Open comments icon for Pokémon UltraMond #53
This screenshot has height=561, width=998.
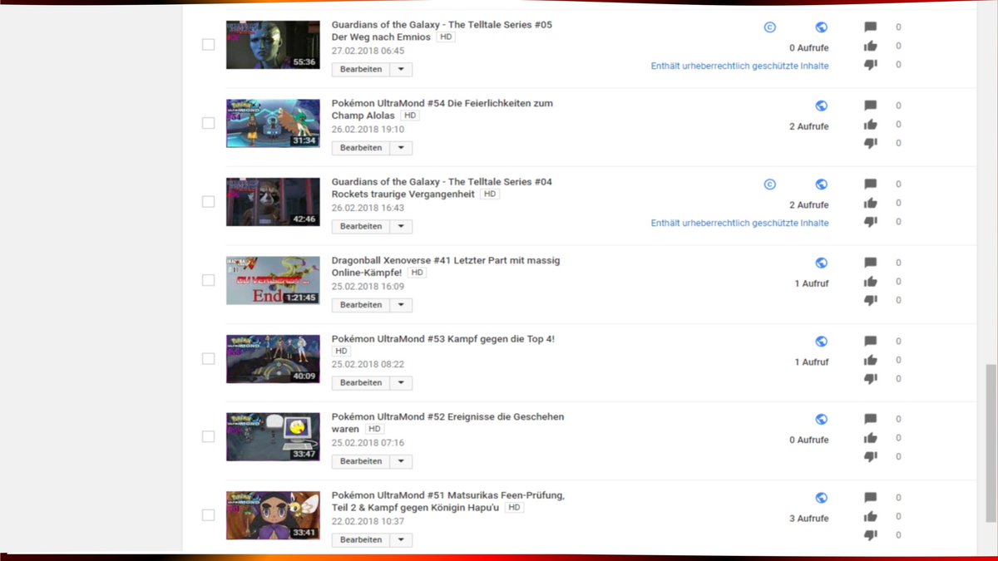point(871,341)
